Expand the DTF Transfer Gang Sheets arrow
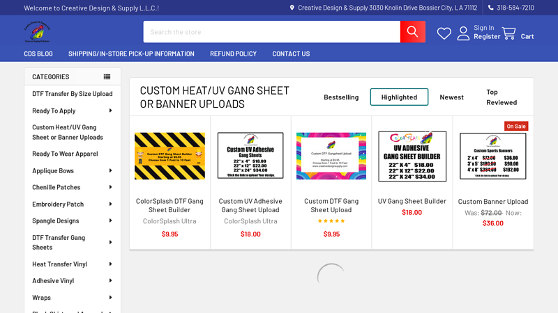Image resolution: width=558 pixels, height=313 pixels. (x=110, y=242)
